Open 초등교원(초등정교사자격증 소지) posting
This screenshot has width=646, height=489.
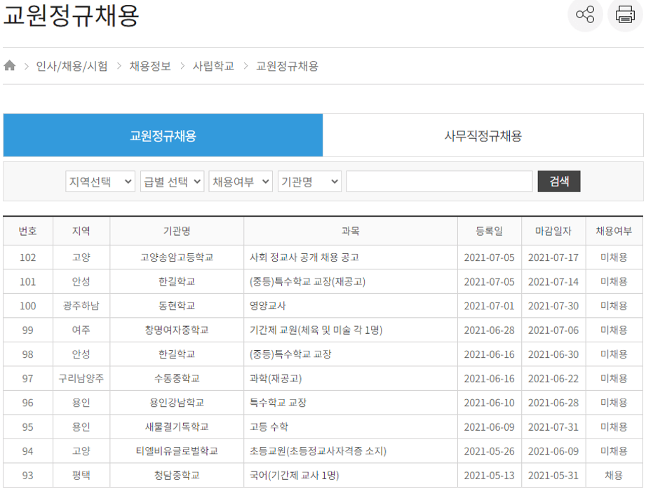(318, 451)
